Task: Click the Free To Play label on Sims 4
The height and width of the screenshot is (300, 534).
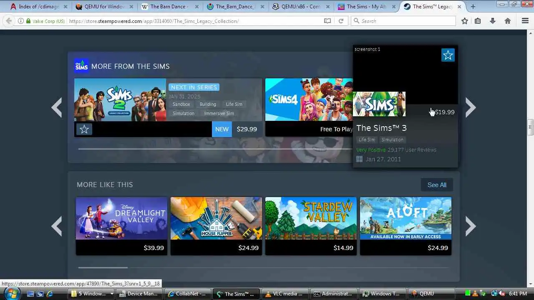Action: pos(336,129)
